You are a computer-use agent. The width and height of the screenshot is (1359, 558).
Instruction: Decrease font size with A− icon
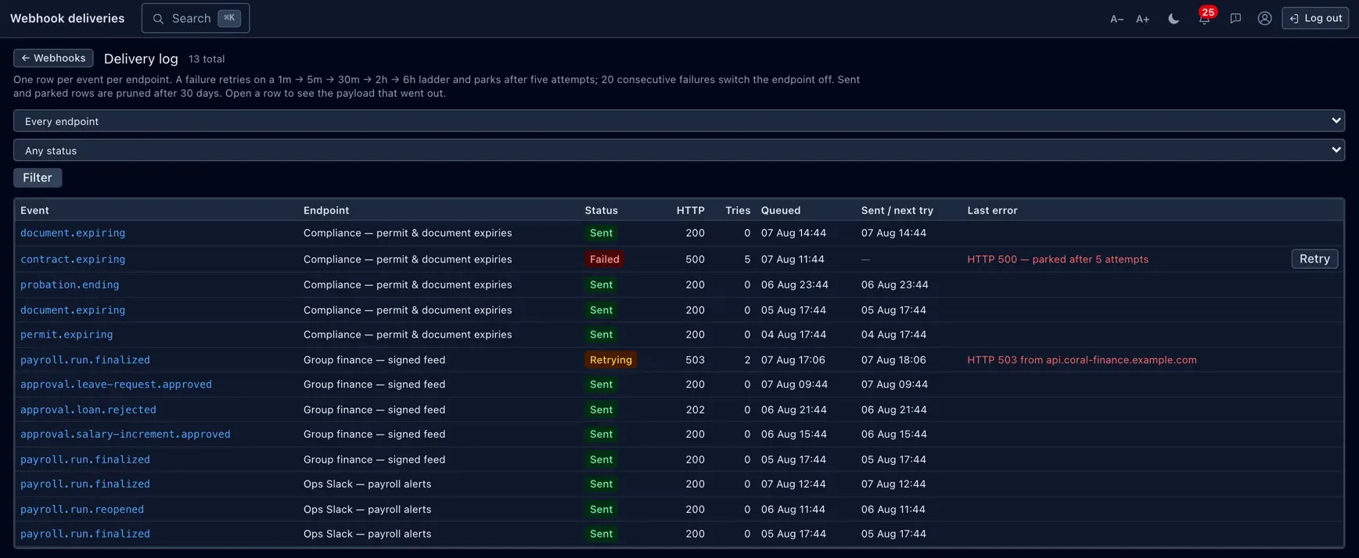pos(1116,19)
